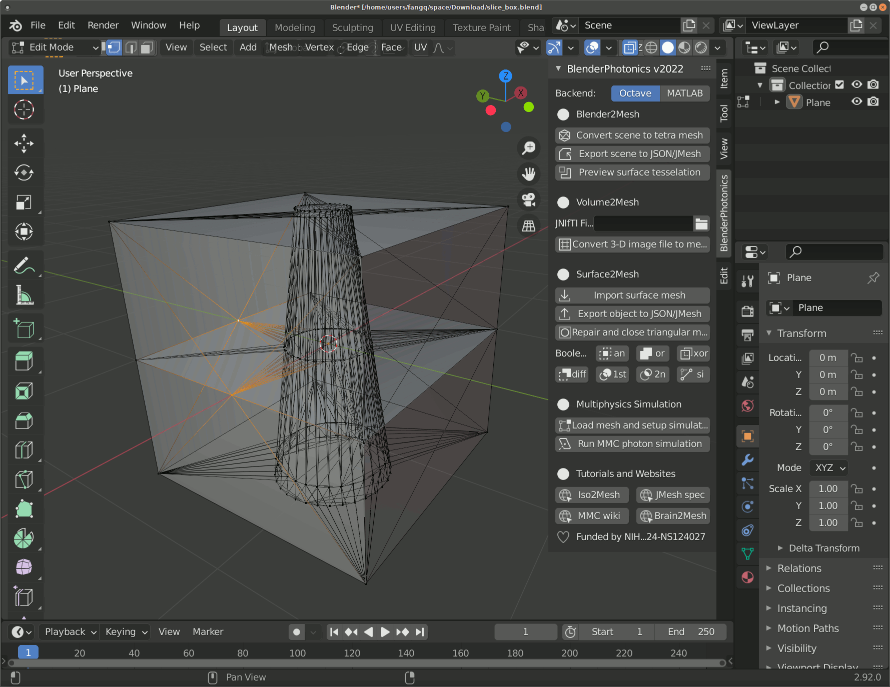
Task: Toggle the camera view icon
Action: point(529,200)
